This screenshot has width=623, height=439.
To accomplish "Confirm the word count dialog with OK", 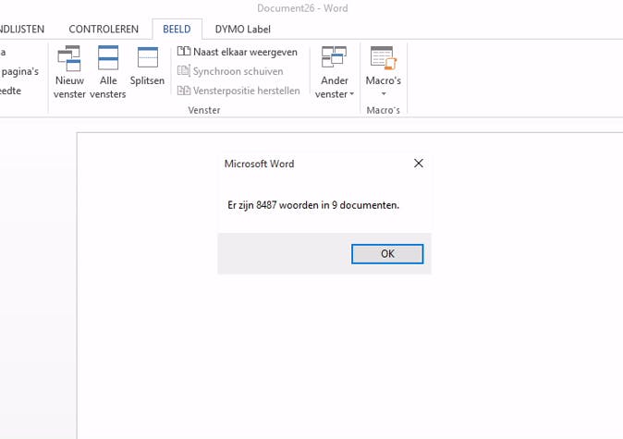I will pos(387,254).
